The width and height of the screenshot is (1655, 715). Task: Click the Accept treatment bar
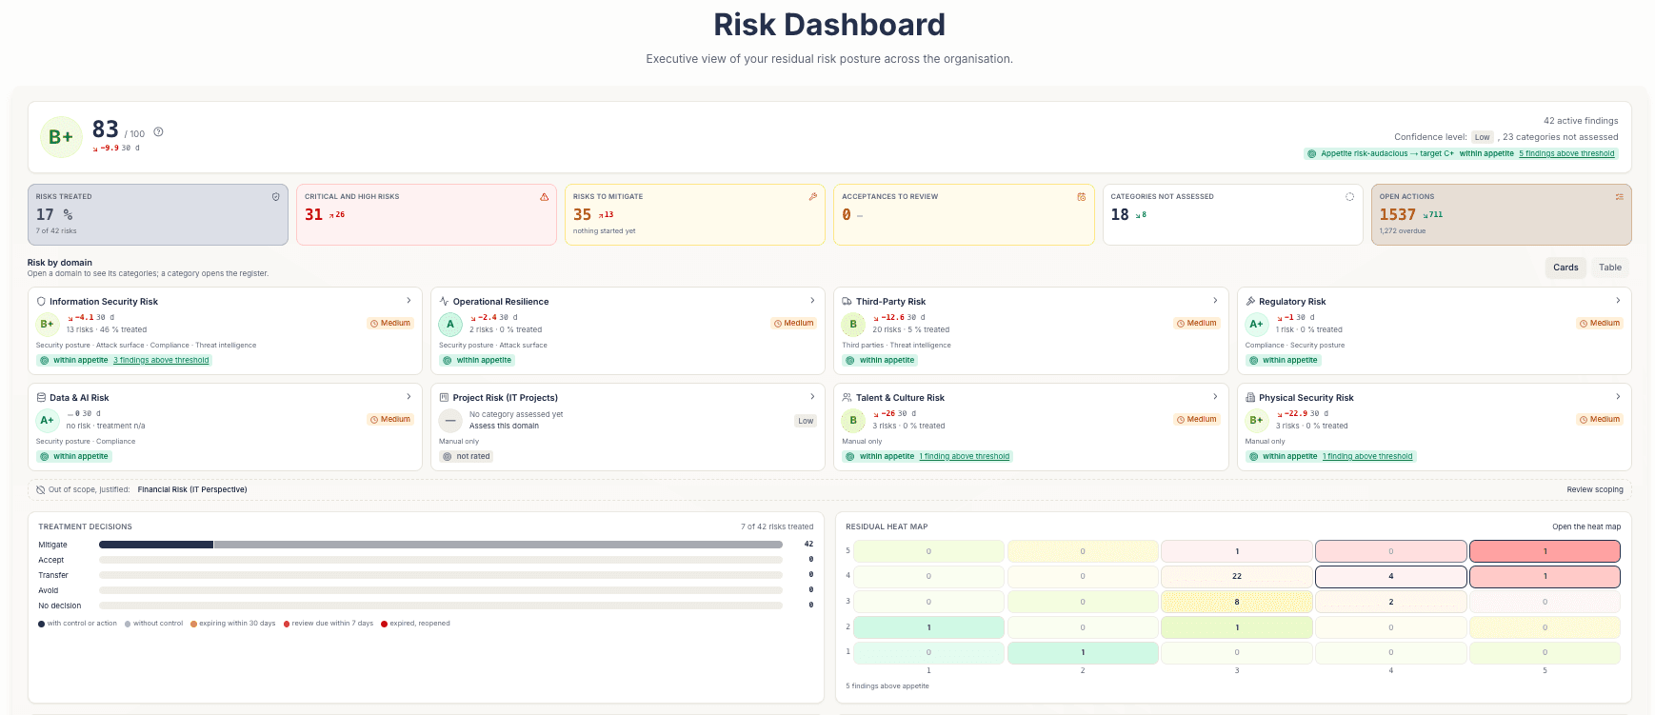coord(441,560)
